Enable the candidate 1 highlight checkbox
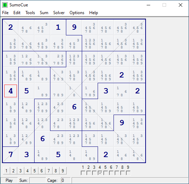The width and height of the screenshot is (189, 184). coord(83,173)
